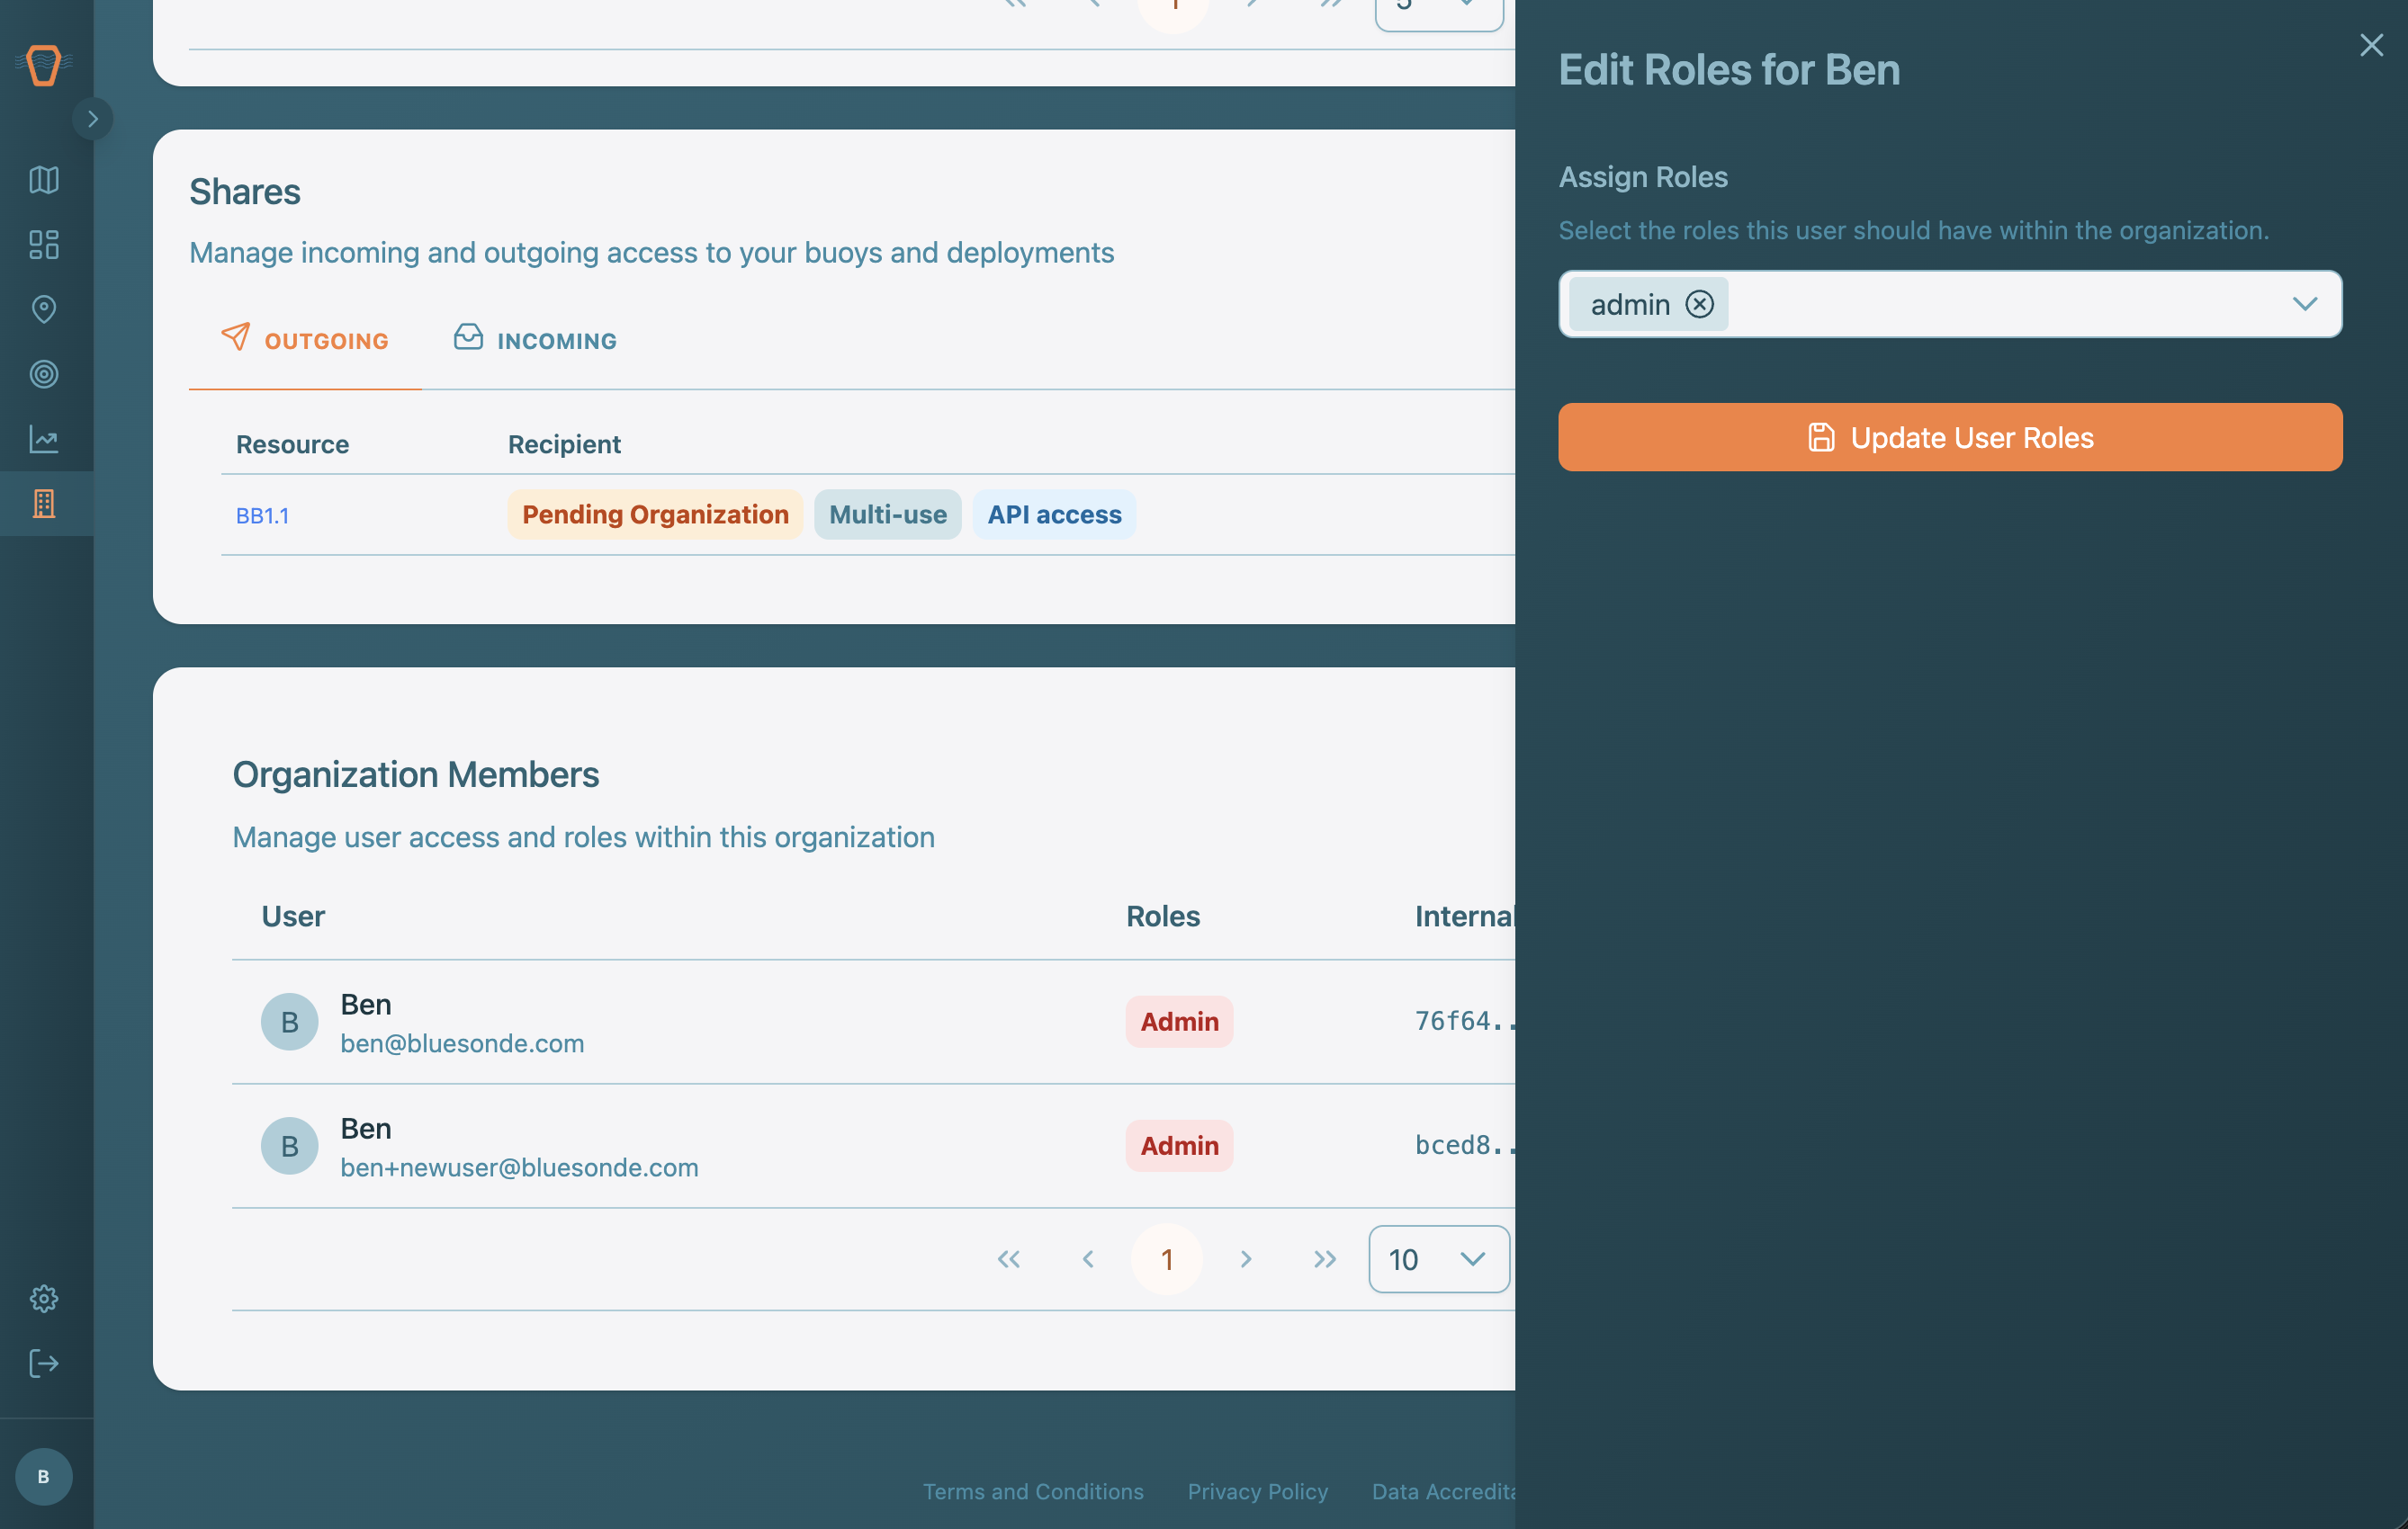
Task: Click the API access badge
Action: (x=1054, y=514)
